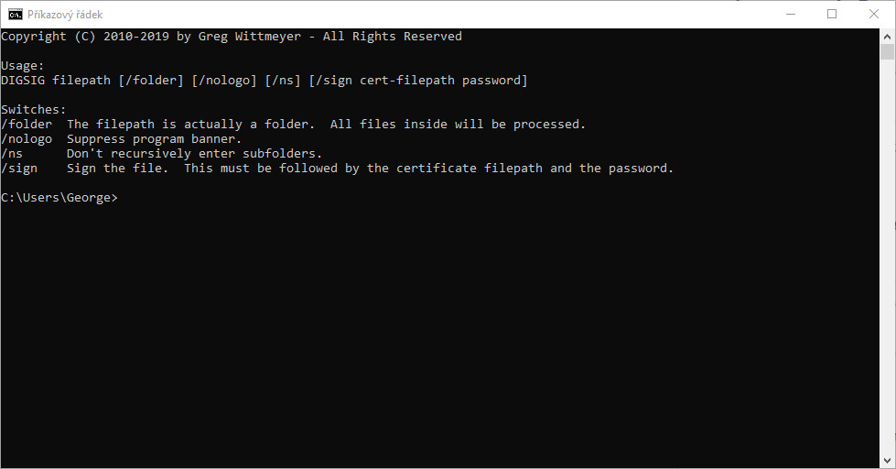Click the Command Prompt icon in title bar
The width and height of the screenshot is (896, 469).
[x=15, y=15]
